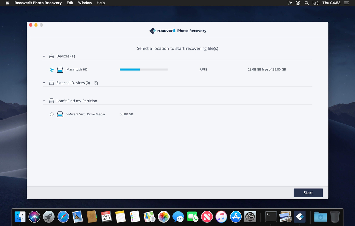Click the 'APFS' file system label
Image resolution: width=355 pixels, height=226 pixels.
pyautogui.click(x=203, y=69)
